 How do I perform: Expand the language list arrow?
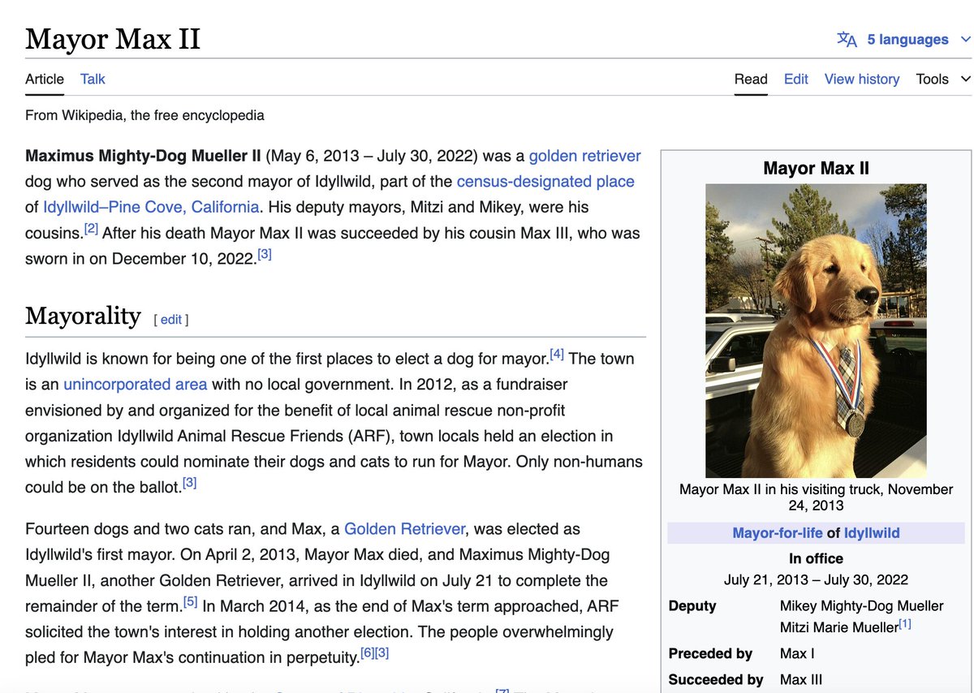(966, 39)
